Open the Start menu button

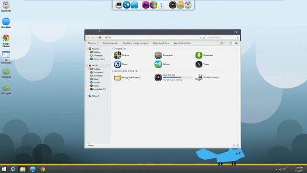4,169
